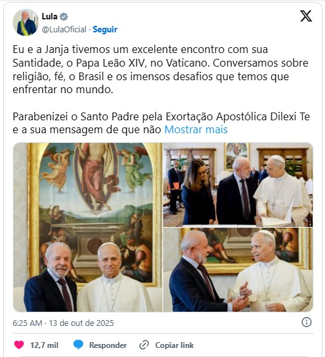Open large left photo with painting
Viewport: 325px width, 357px height.
click(x=88, y=227)
